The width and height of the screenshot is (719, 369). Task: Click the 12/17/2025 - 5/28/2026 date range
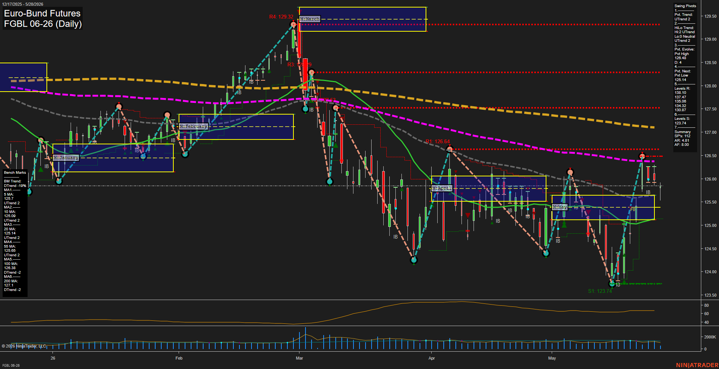pos(23,4)
